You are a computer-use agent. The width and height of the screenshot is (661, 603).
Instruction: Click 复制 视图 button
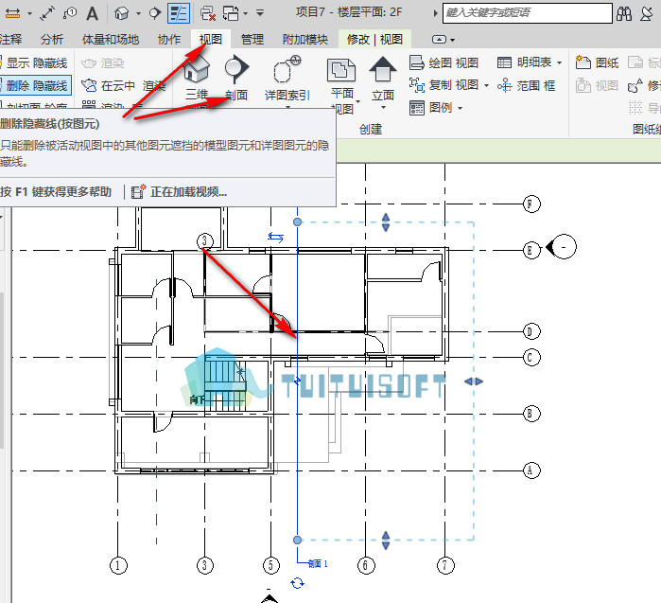(x=444, y=85)
